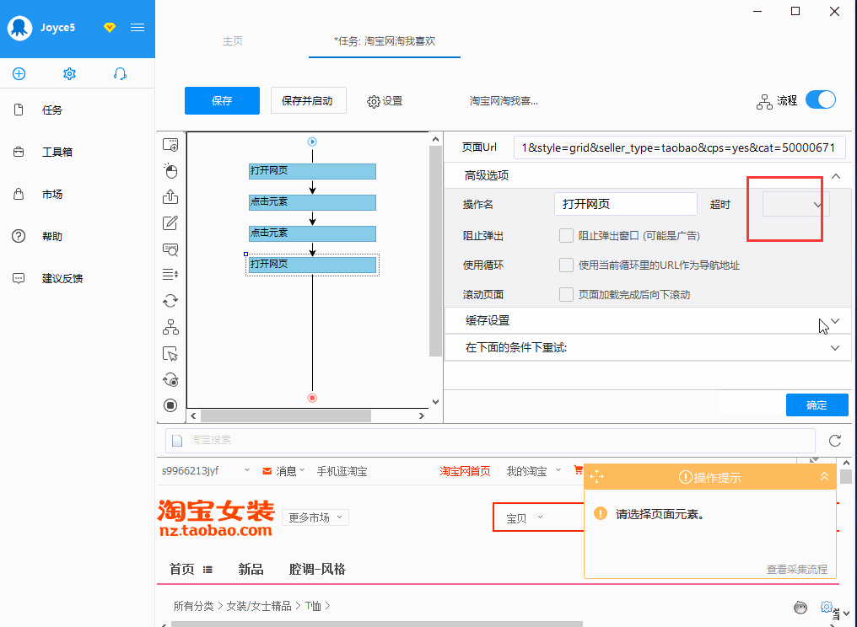Select the first 点击元素 workflow step

312,202
